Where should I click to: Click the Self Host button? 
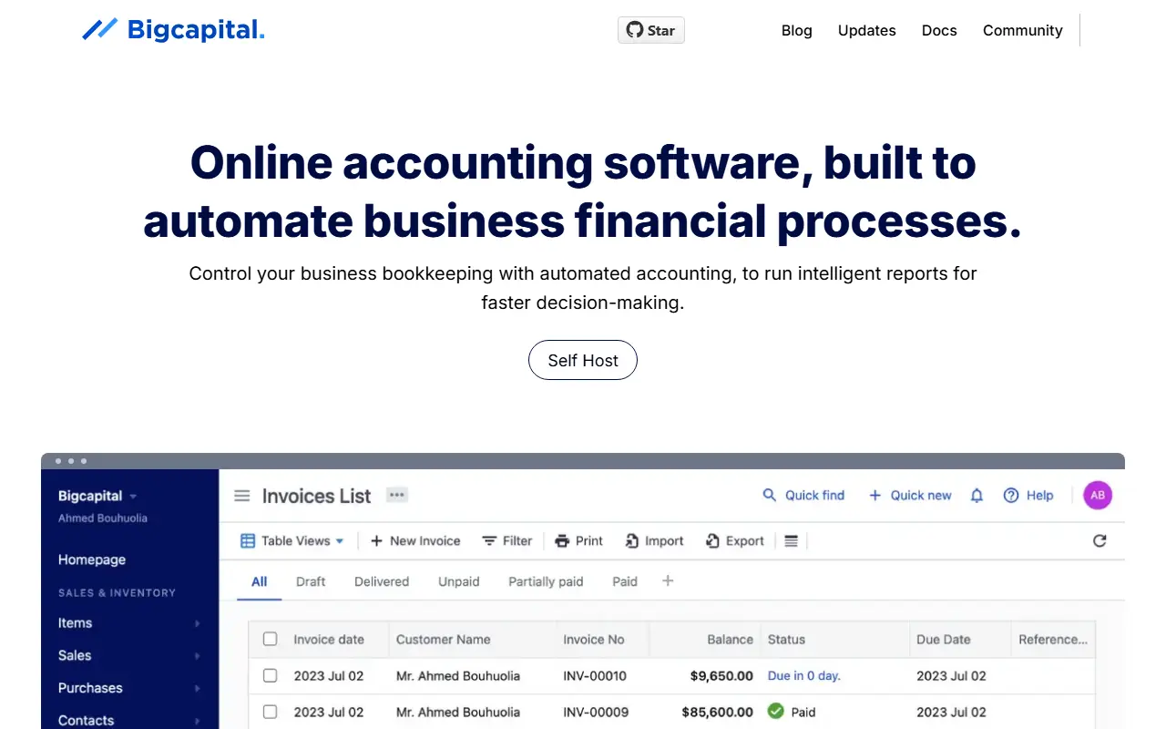[x=583, y=360]
